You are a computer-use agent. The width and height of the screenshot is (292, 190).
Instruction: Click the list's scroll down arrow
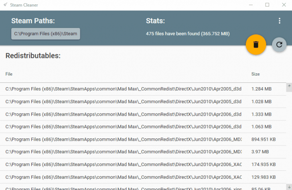[289, 187]
